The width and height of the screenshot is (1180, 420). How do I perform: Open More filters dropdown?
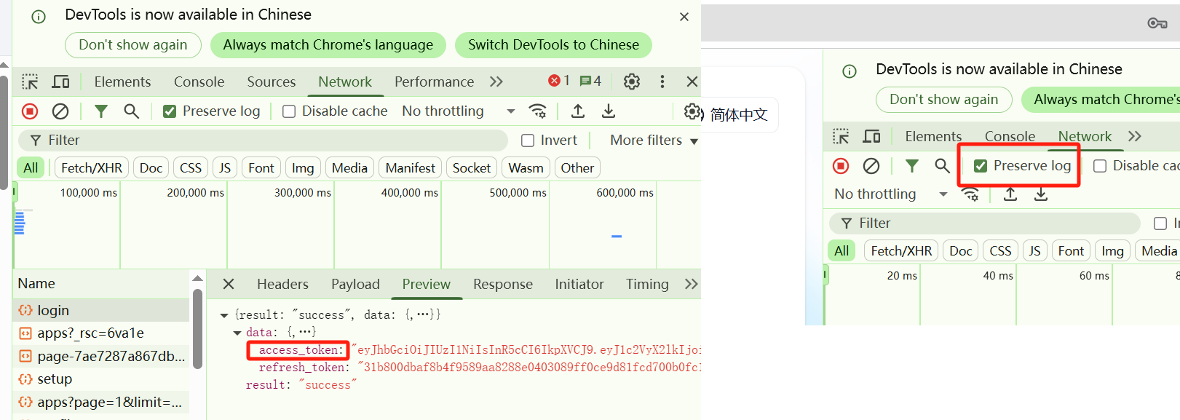click(654, 140)
